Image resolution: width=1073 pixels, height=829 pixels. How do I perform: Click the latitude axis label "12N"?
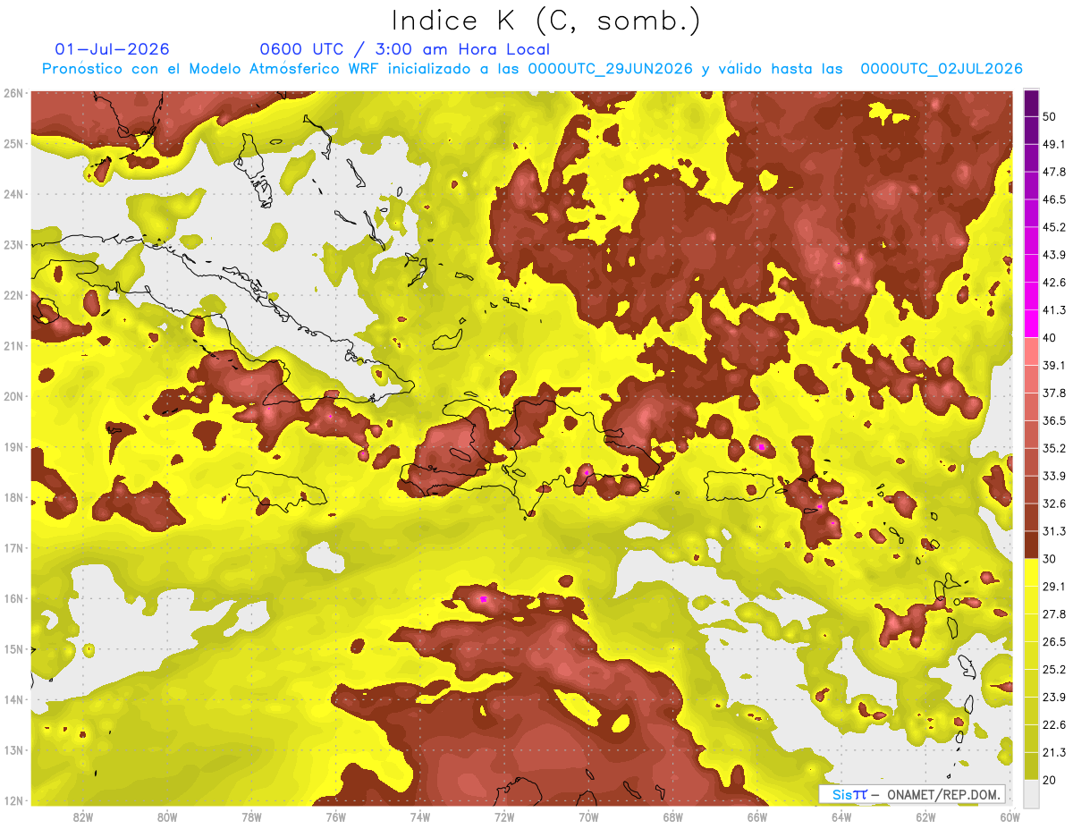coord(13,800)
